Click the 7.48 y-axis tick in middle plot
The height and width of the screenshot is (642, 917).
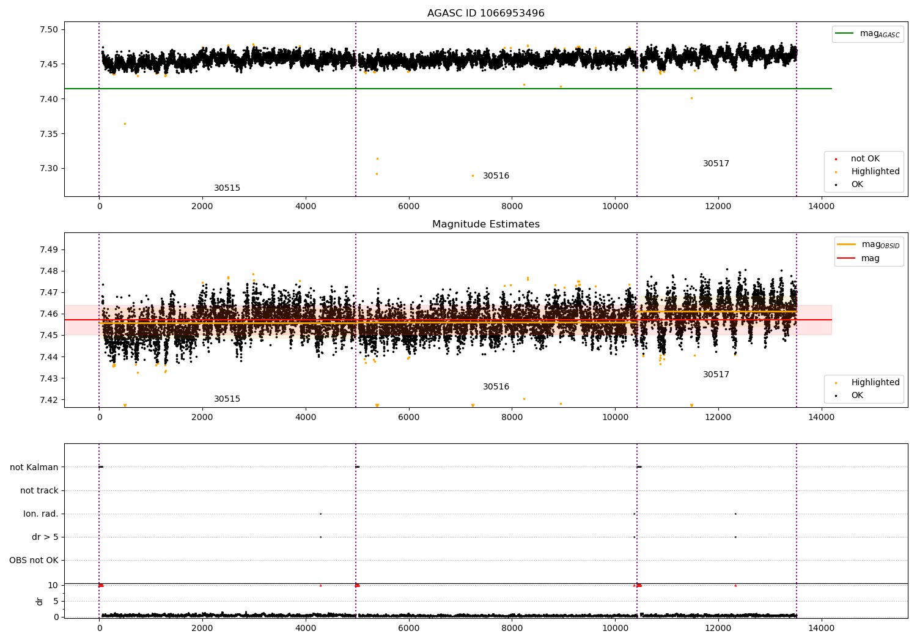[x=48, y=271]
